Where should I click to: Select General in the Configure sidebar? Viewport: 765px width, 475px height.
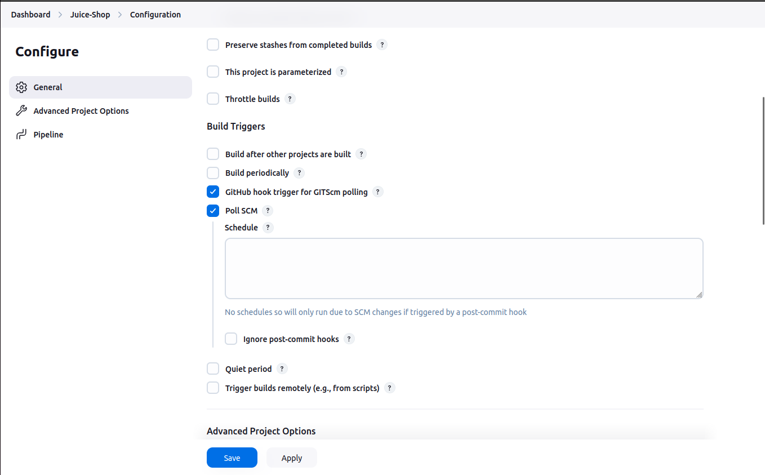[100, 87]
